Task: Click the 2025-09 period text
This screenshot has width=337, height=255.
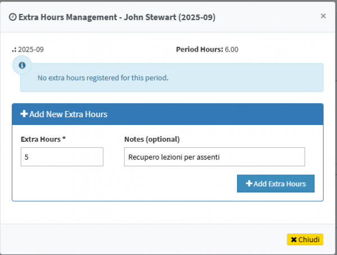Action: (x=31, y=49)
